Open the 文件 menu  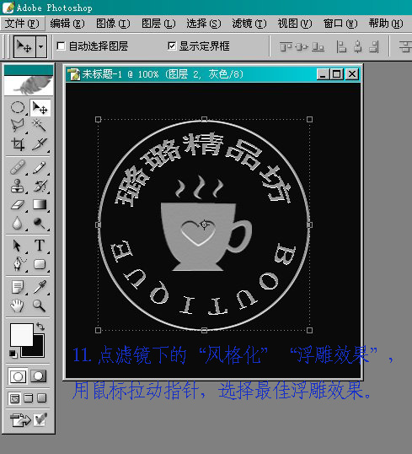22,24
